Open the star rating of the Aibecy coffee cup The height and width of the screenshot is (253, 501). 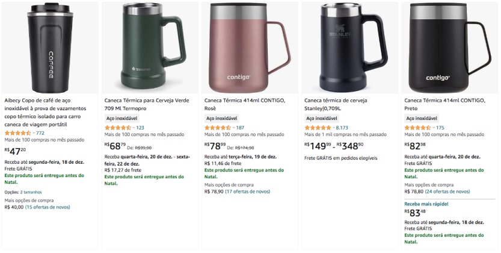17,133
